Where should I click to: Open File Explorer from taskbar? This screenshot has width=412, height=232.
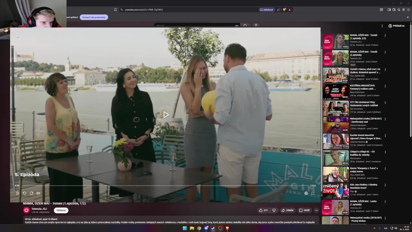pos(192,228)
